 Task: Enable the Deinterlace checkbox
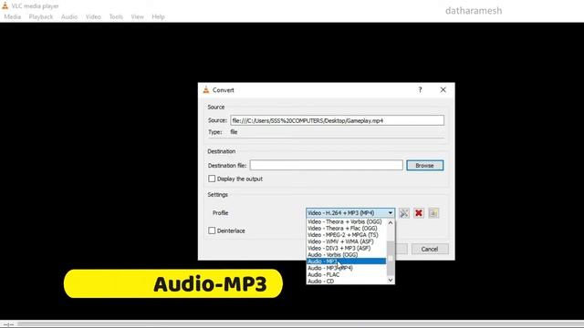pyautogui.click(x=212, y=231)
